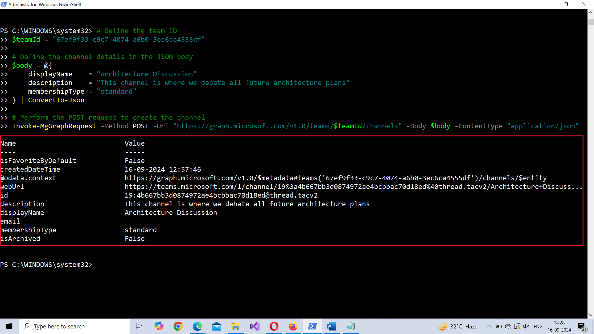Open the 32°C Haze weather widget
This screenshot has width=594, height=334.
pyautogui.click(x=458, y=326)
